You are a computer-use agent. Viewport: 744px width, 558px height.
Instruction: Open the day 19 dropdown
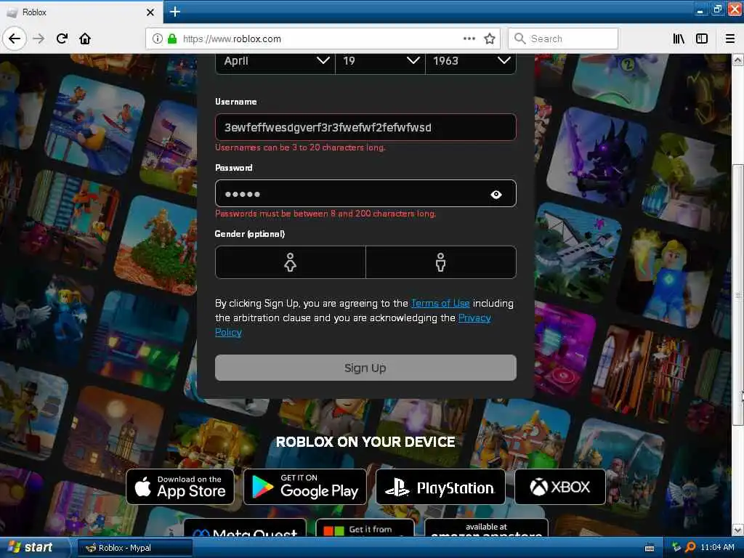click(380, 61)
